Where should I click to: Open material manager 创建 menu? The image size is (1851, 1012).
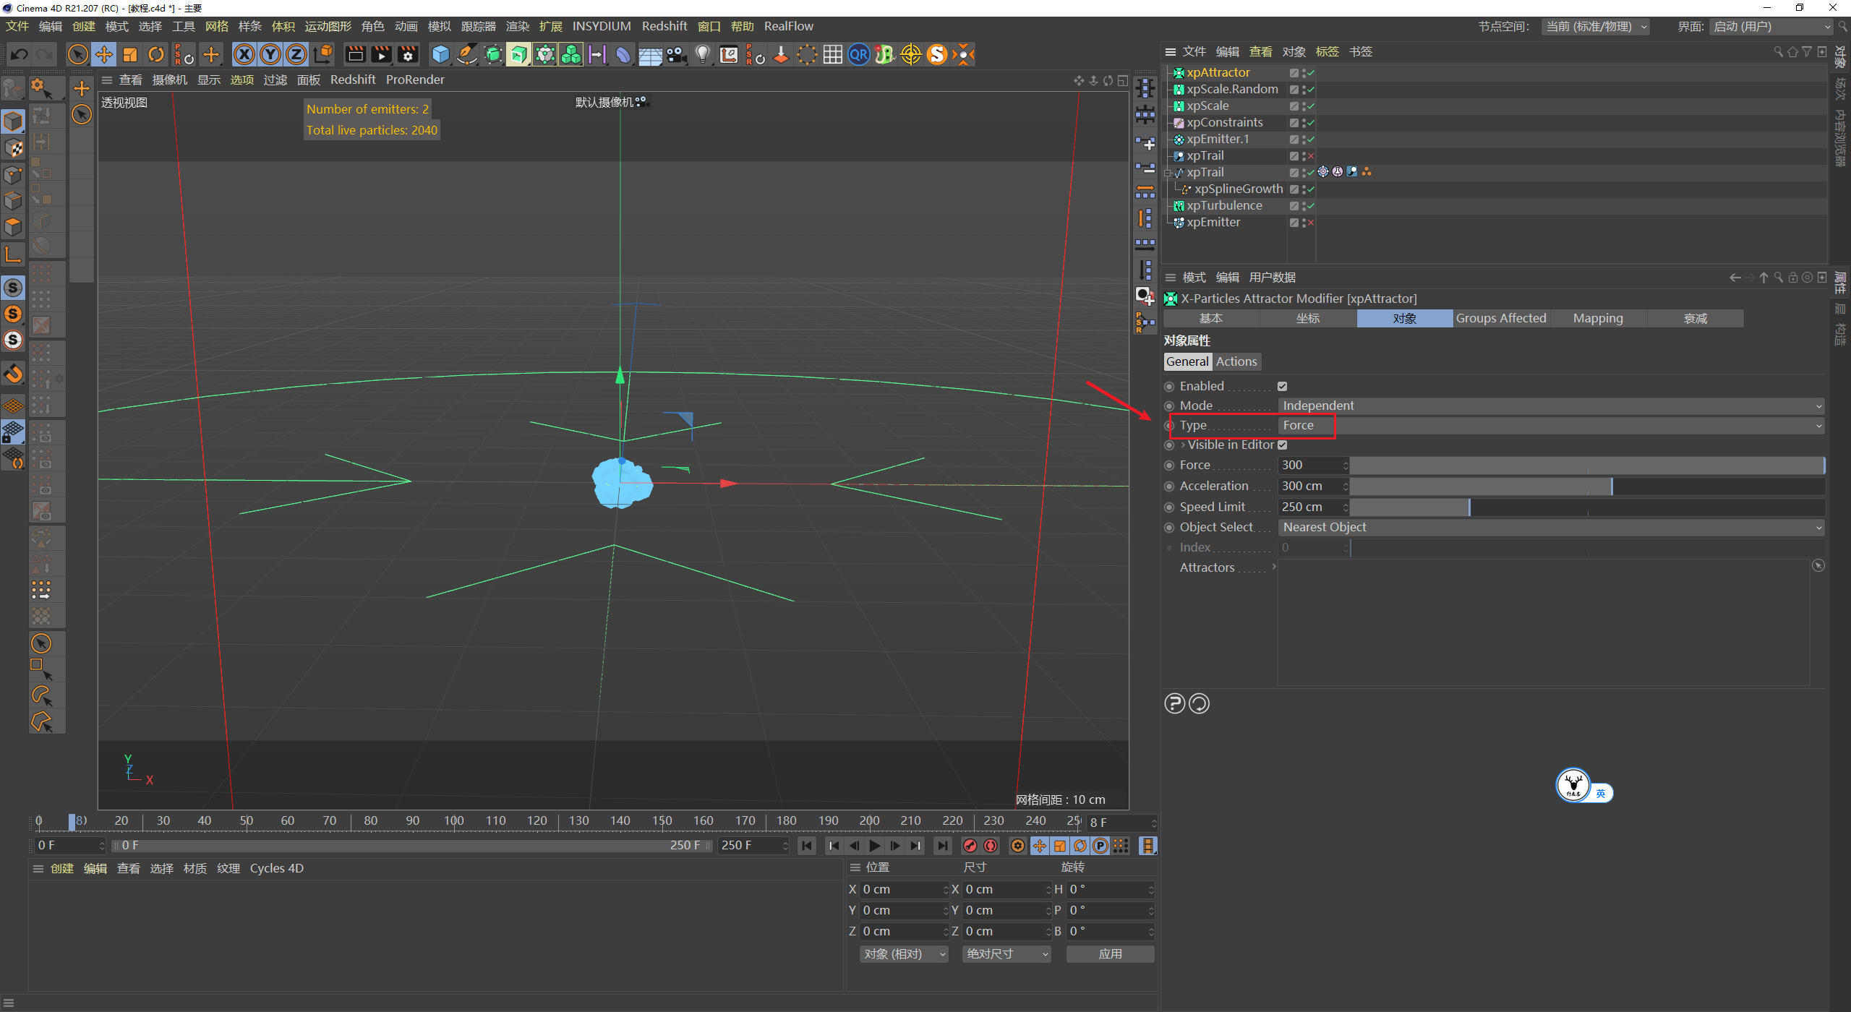(x=62, y=869)
